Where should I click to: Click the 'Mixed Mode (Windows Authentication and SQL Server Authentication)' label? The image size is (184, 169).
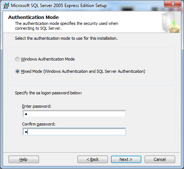(x=83, y=71)
